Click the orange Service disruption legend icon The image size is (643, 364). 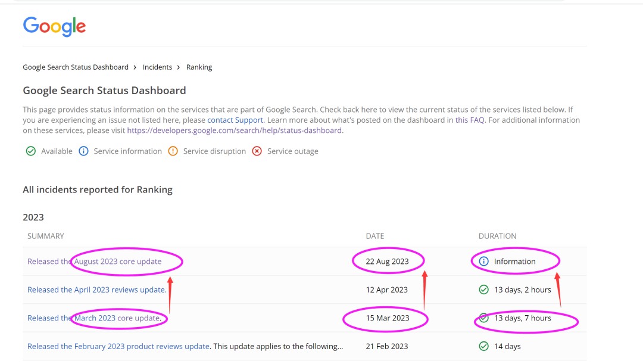point(173,151)
